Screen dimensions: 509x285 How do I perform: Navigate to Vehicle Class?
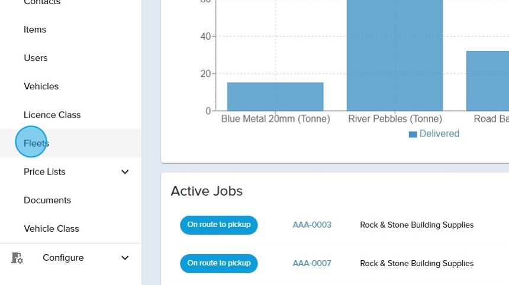coord(51,229)
